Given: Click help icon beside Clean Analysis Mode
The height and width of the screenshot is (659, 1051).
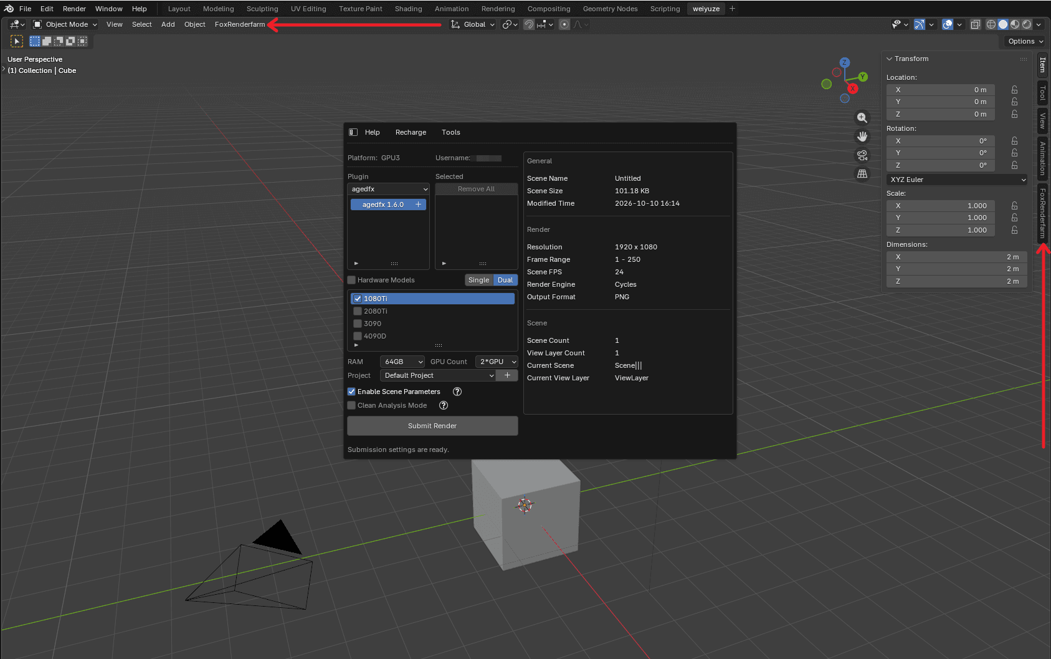Looking at the screenshot, I should (444, 405).
